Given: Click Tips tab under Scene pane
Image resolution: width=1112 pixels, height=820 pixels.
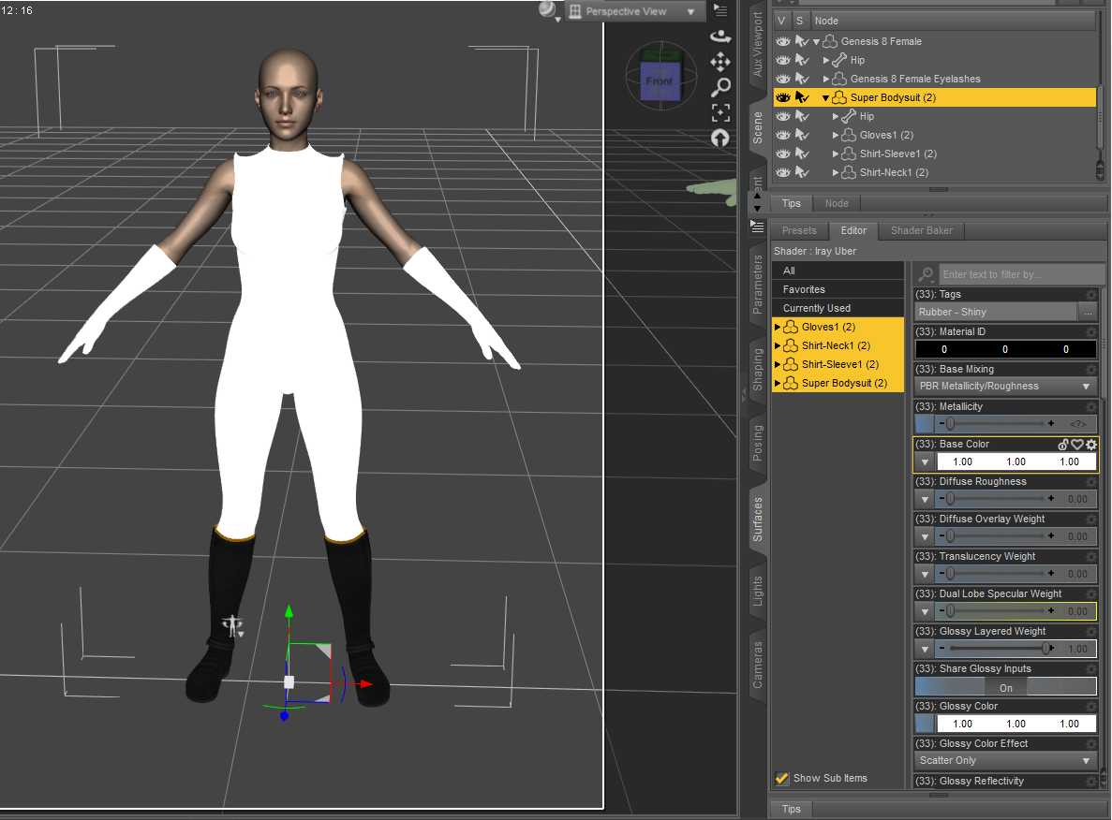Looking at the screenshot, I should click(x=791, y=203).
